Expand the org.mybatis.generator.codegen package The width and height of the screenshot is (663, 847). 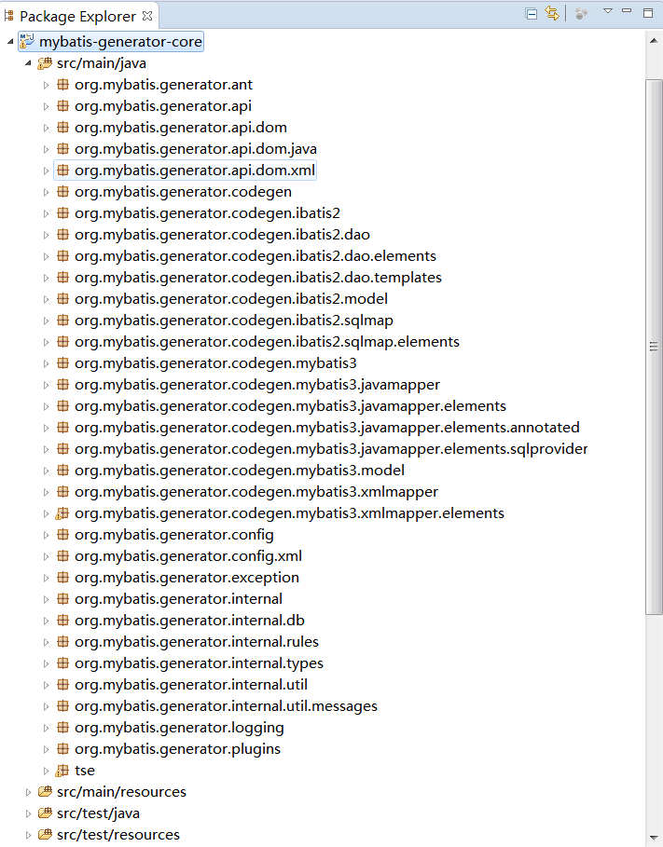(46, 192)
